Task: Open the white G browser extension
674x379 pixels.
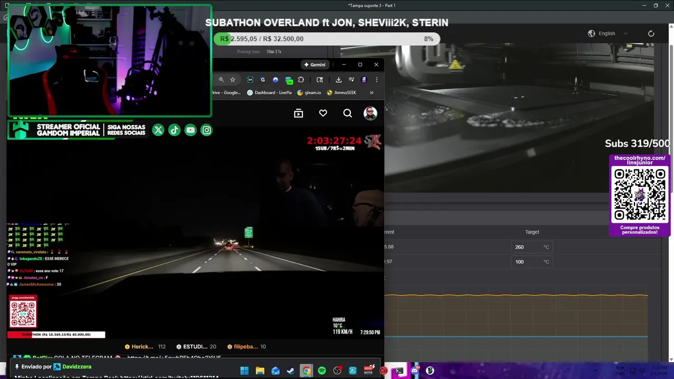Action: (x=263, y=79)
